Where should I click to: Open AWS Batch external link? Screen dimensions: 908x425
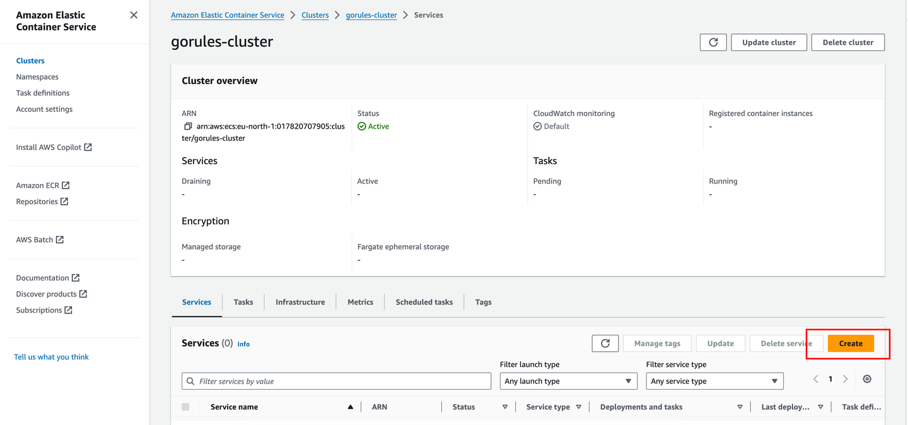[35, 240]
